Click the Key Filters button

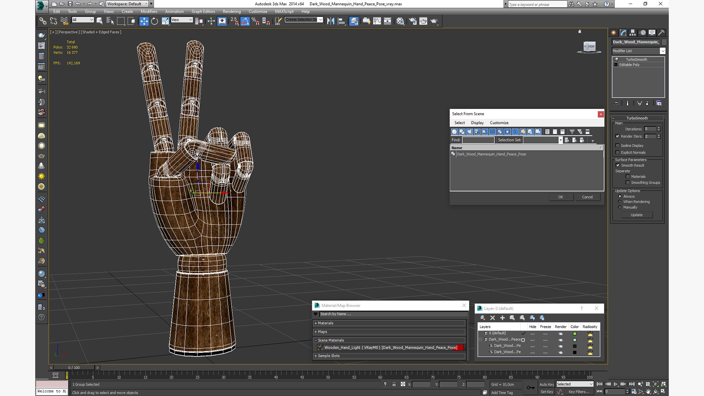579,392
